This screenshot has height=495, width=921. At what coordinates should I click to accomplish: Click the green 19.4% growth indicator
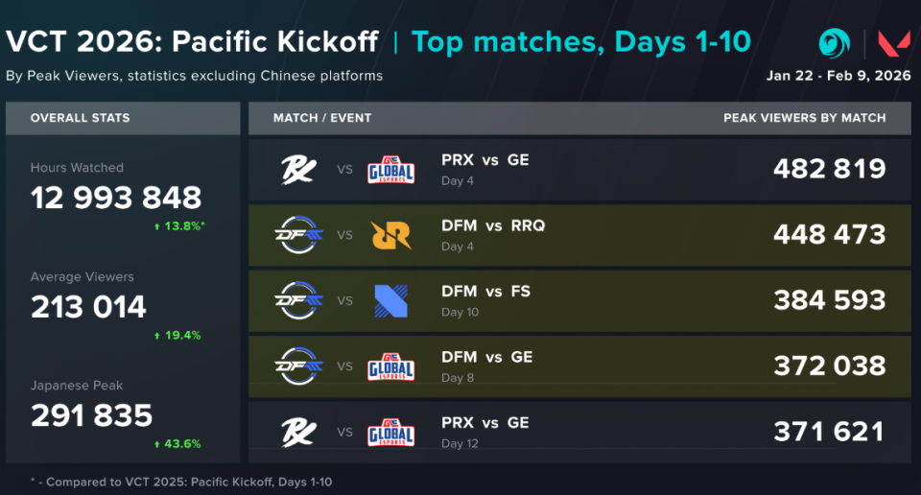click(177, 335)
